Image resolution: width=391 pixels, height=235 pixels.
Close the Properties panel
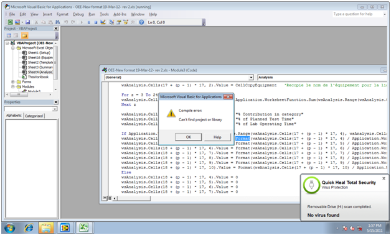click(x=56, y=102)
